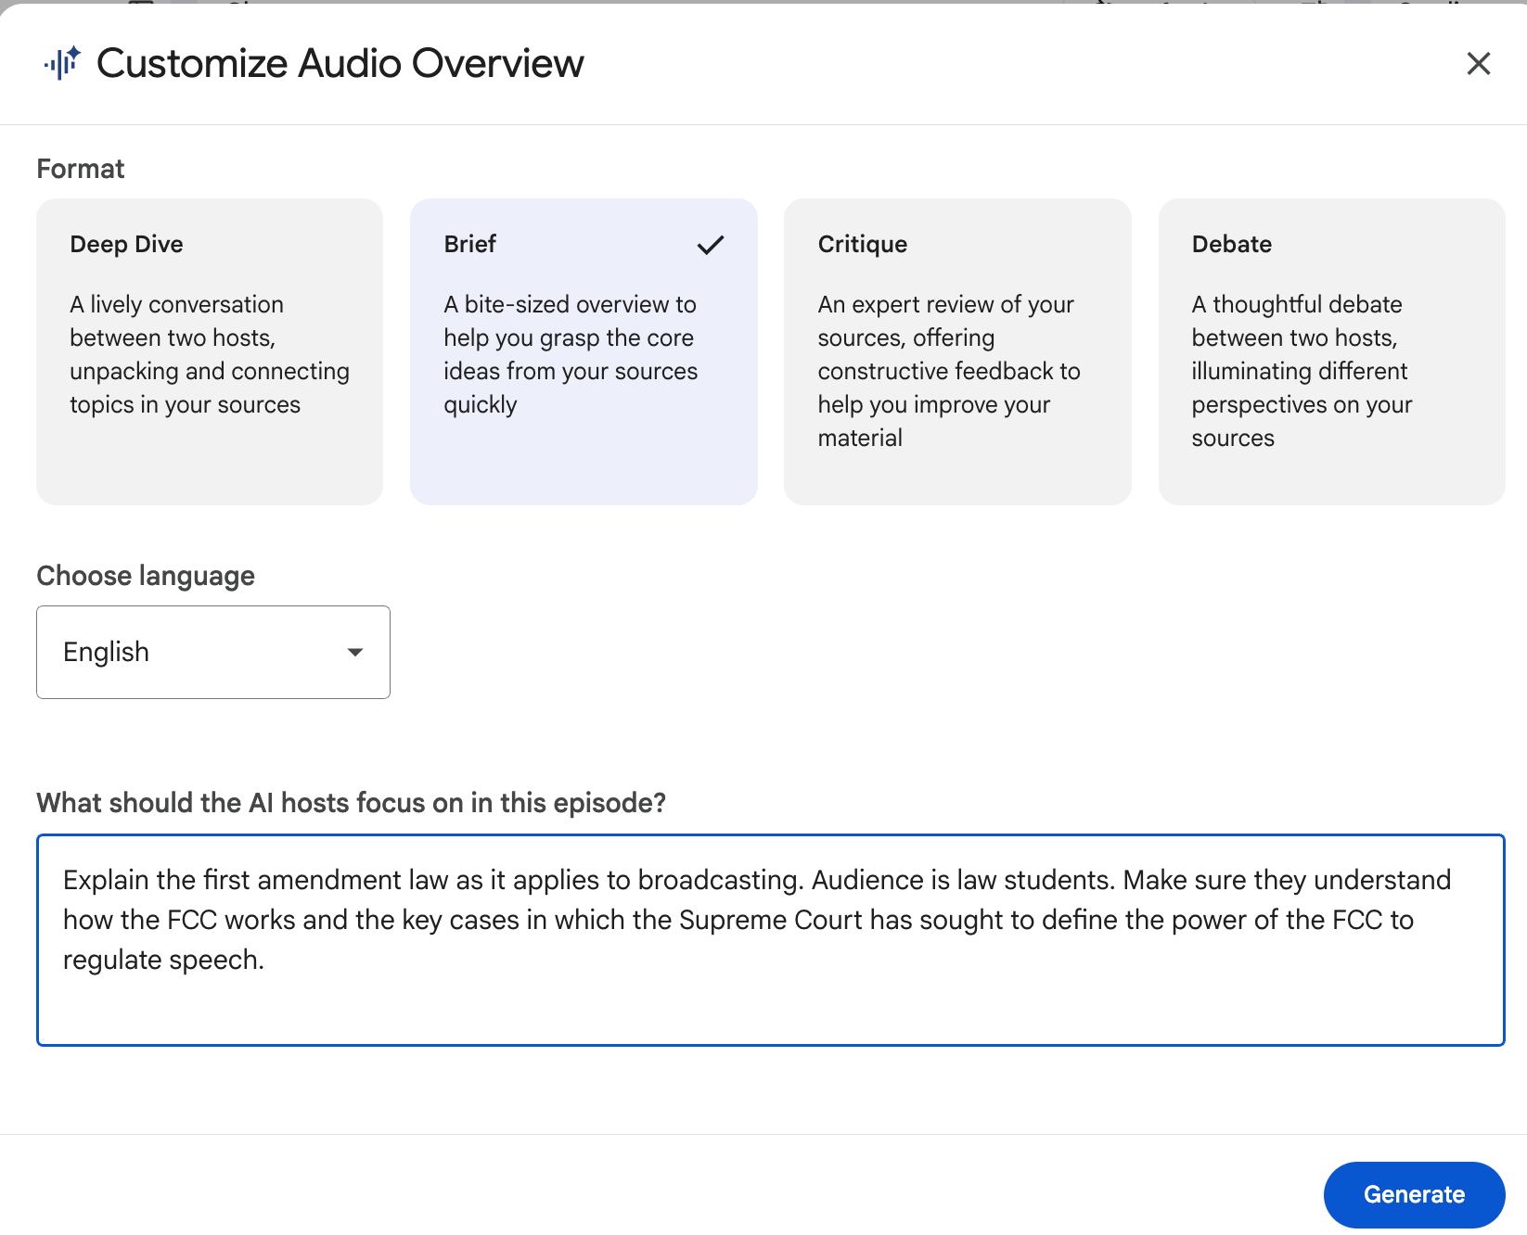Viewport: 1527px width, 1235px height.
Task: Click the "What should the AI hosts focus on" label
Action: pos(351,802)
